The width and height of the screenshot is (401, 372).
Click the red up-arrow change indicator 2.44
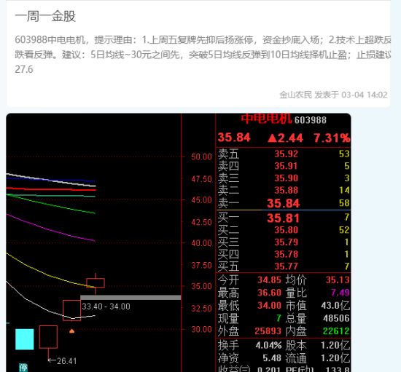[285, 138]
